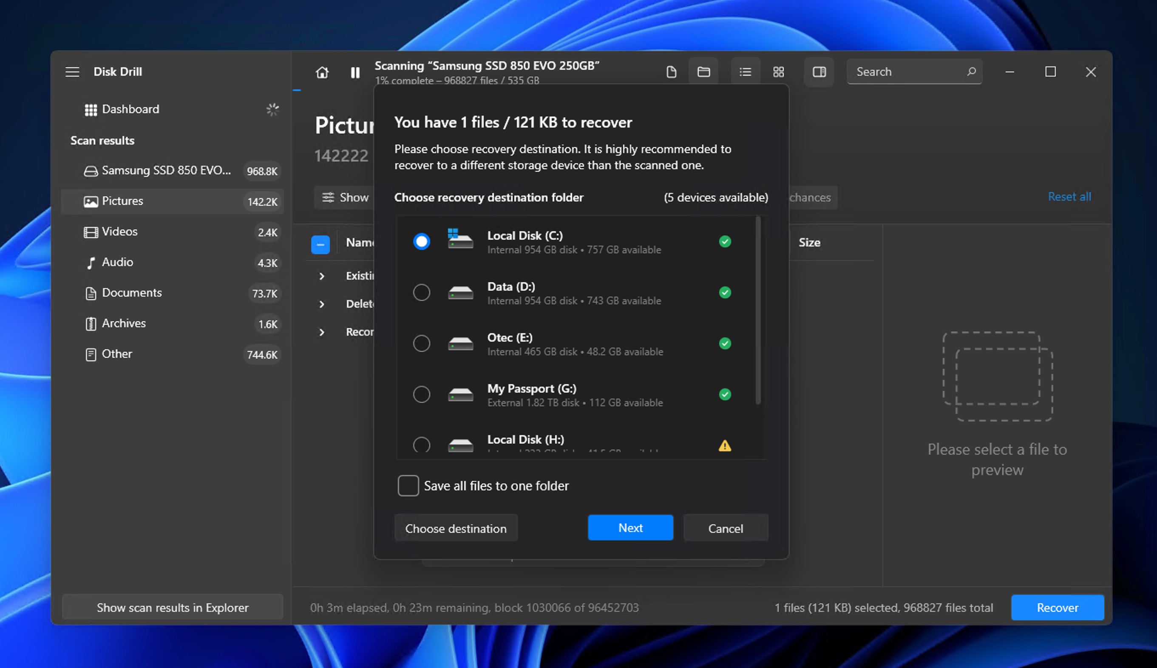Click the Scan results heading
This screenshot has height=668, width=1157.
(x=102, y=140)
